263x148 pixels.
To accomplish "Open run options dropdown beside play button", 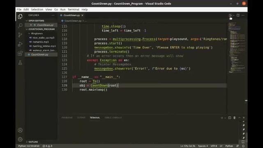I will [x=234, y=15].
